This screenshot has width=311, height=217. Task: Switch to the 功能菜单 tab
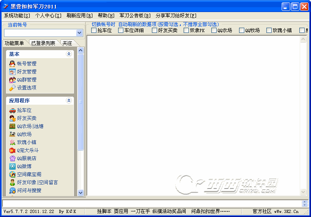[x=14, y=43]
